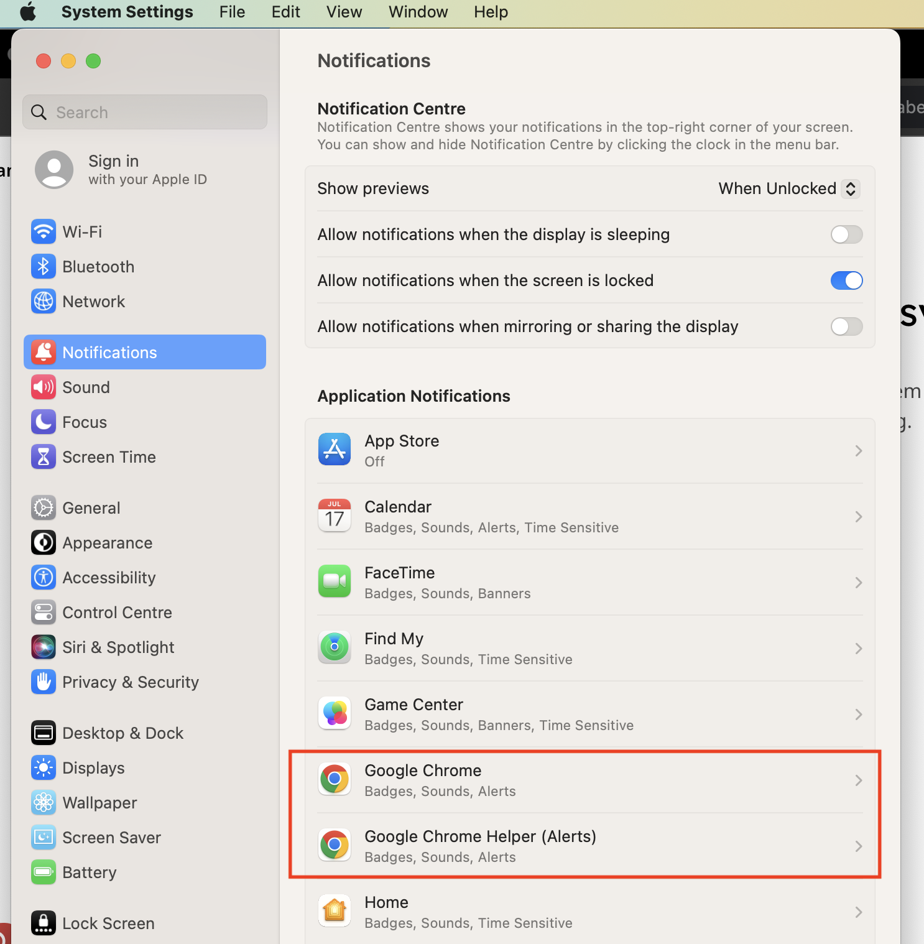Open the Lock Screen label in sidebar
Image resolution: width=924 pixels, height=944 pixels.
(108, 923)
